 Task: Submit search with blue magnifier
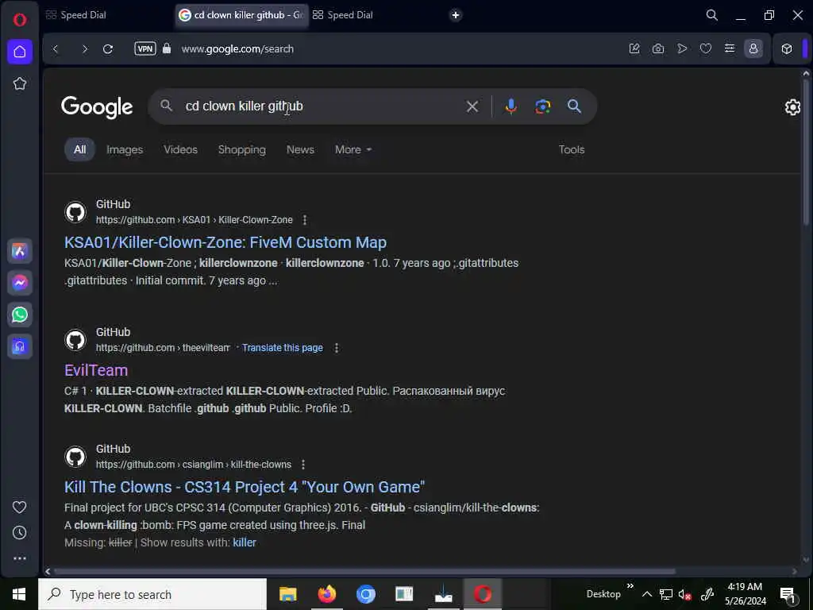click(x=574, y=106)
